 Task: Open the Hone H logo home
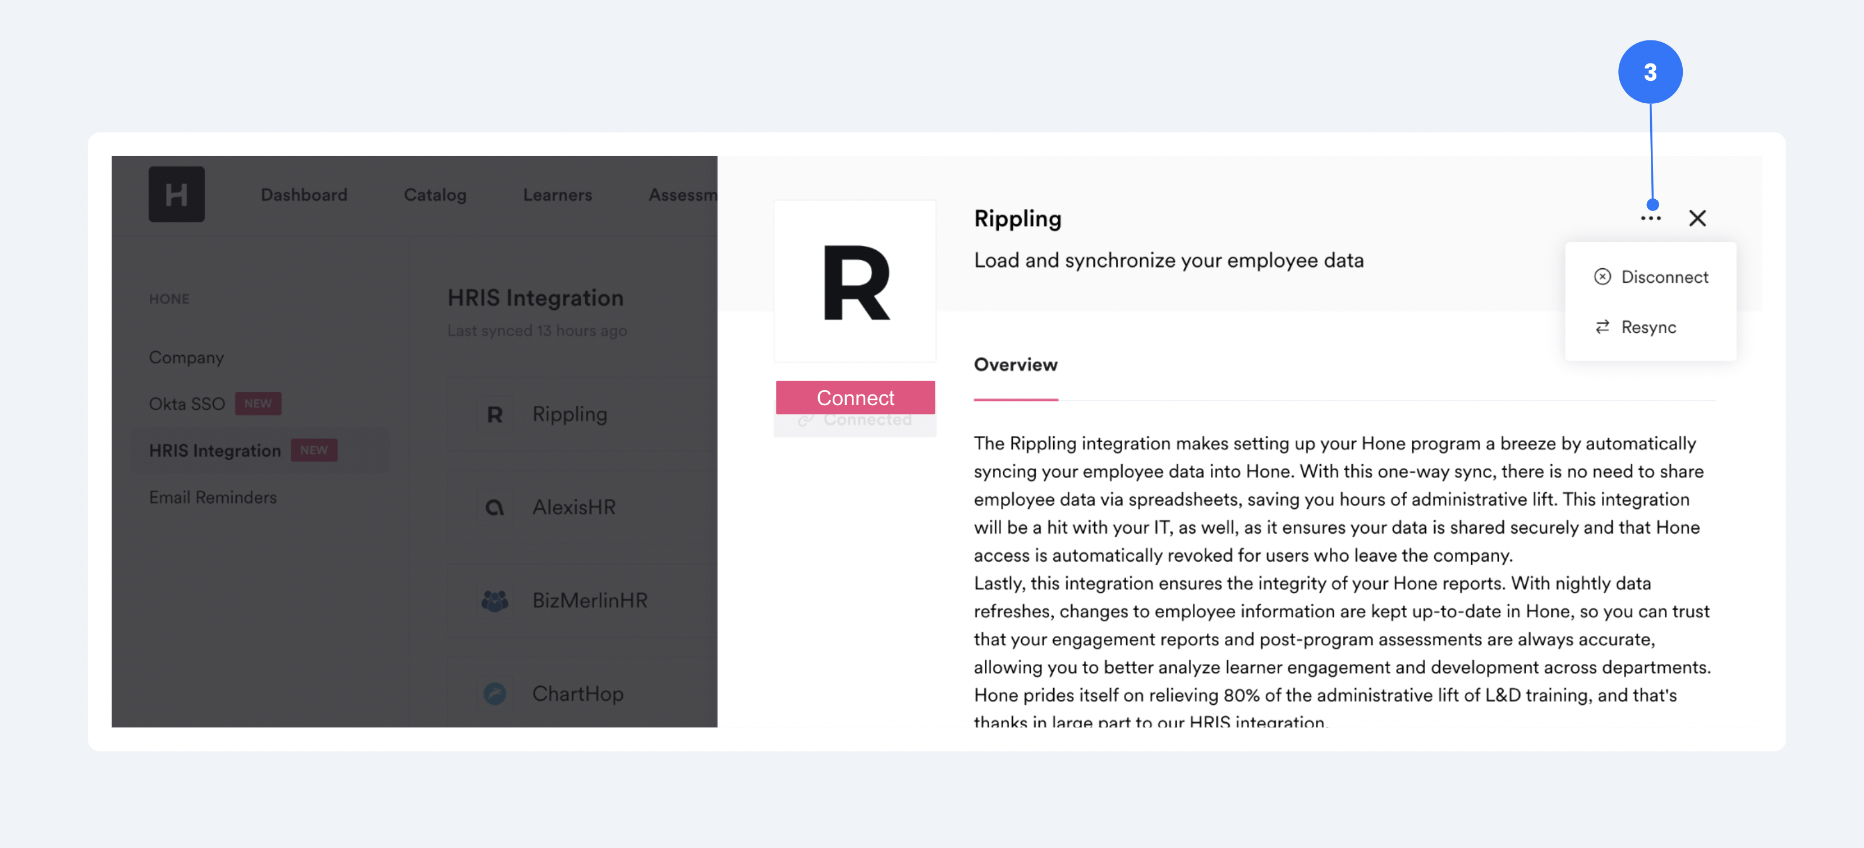tap(177, 194)
